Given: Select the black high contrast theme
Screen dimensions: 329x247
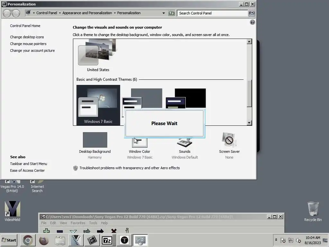Looking at the screenshot, I should pyautogui.click(x=186, y=98).
